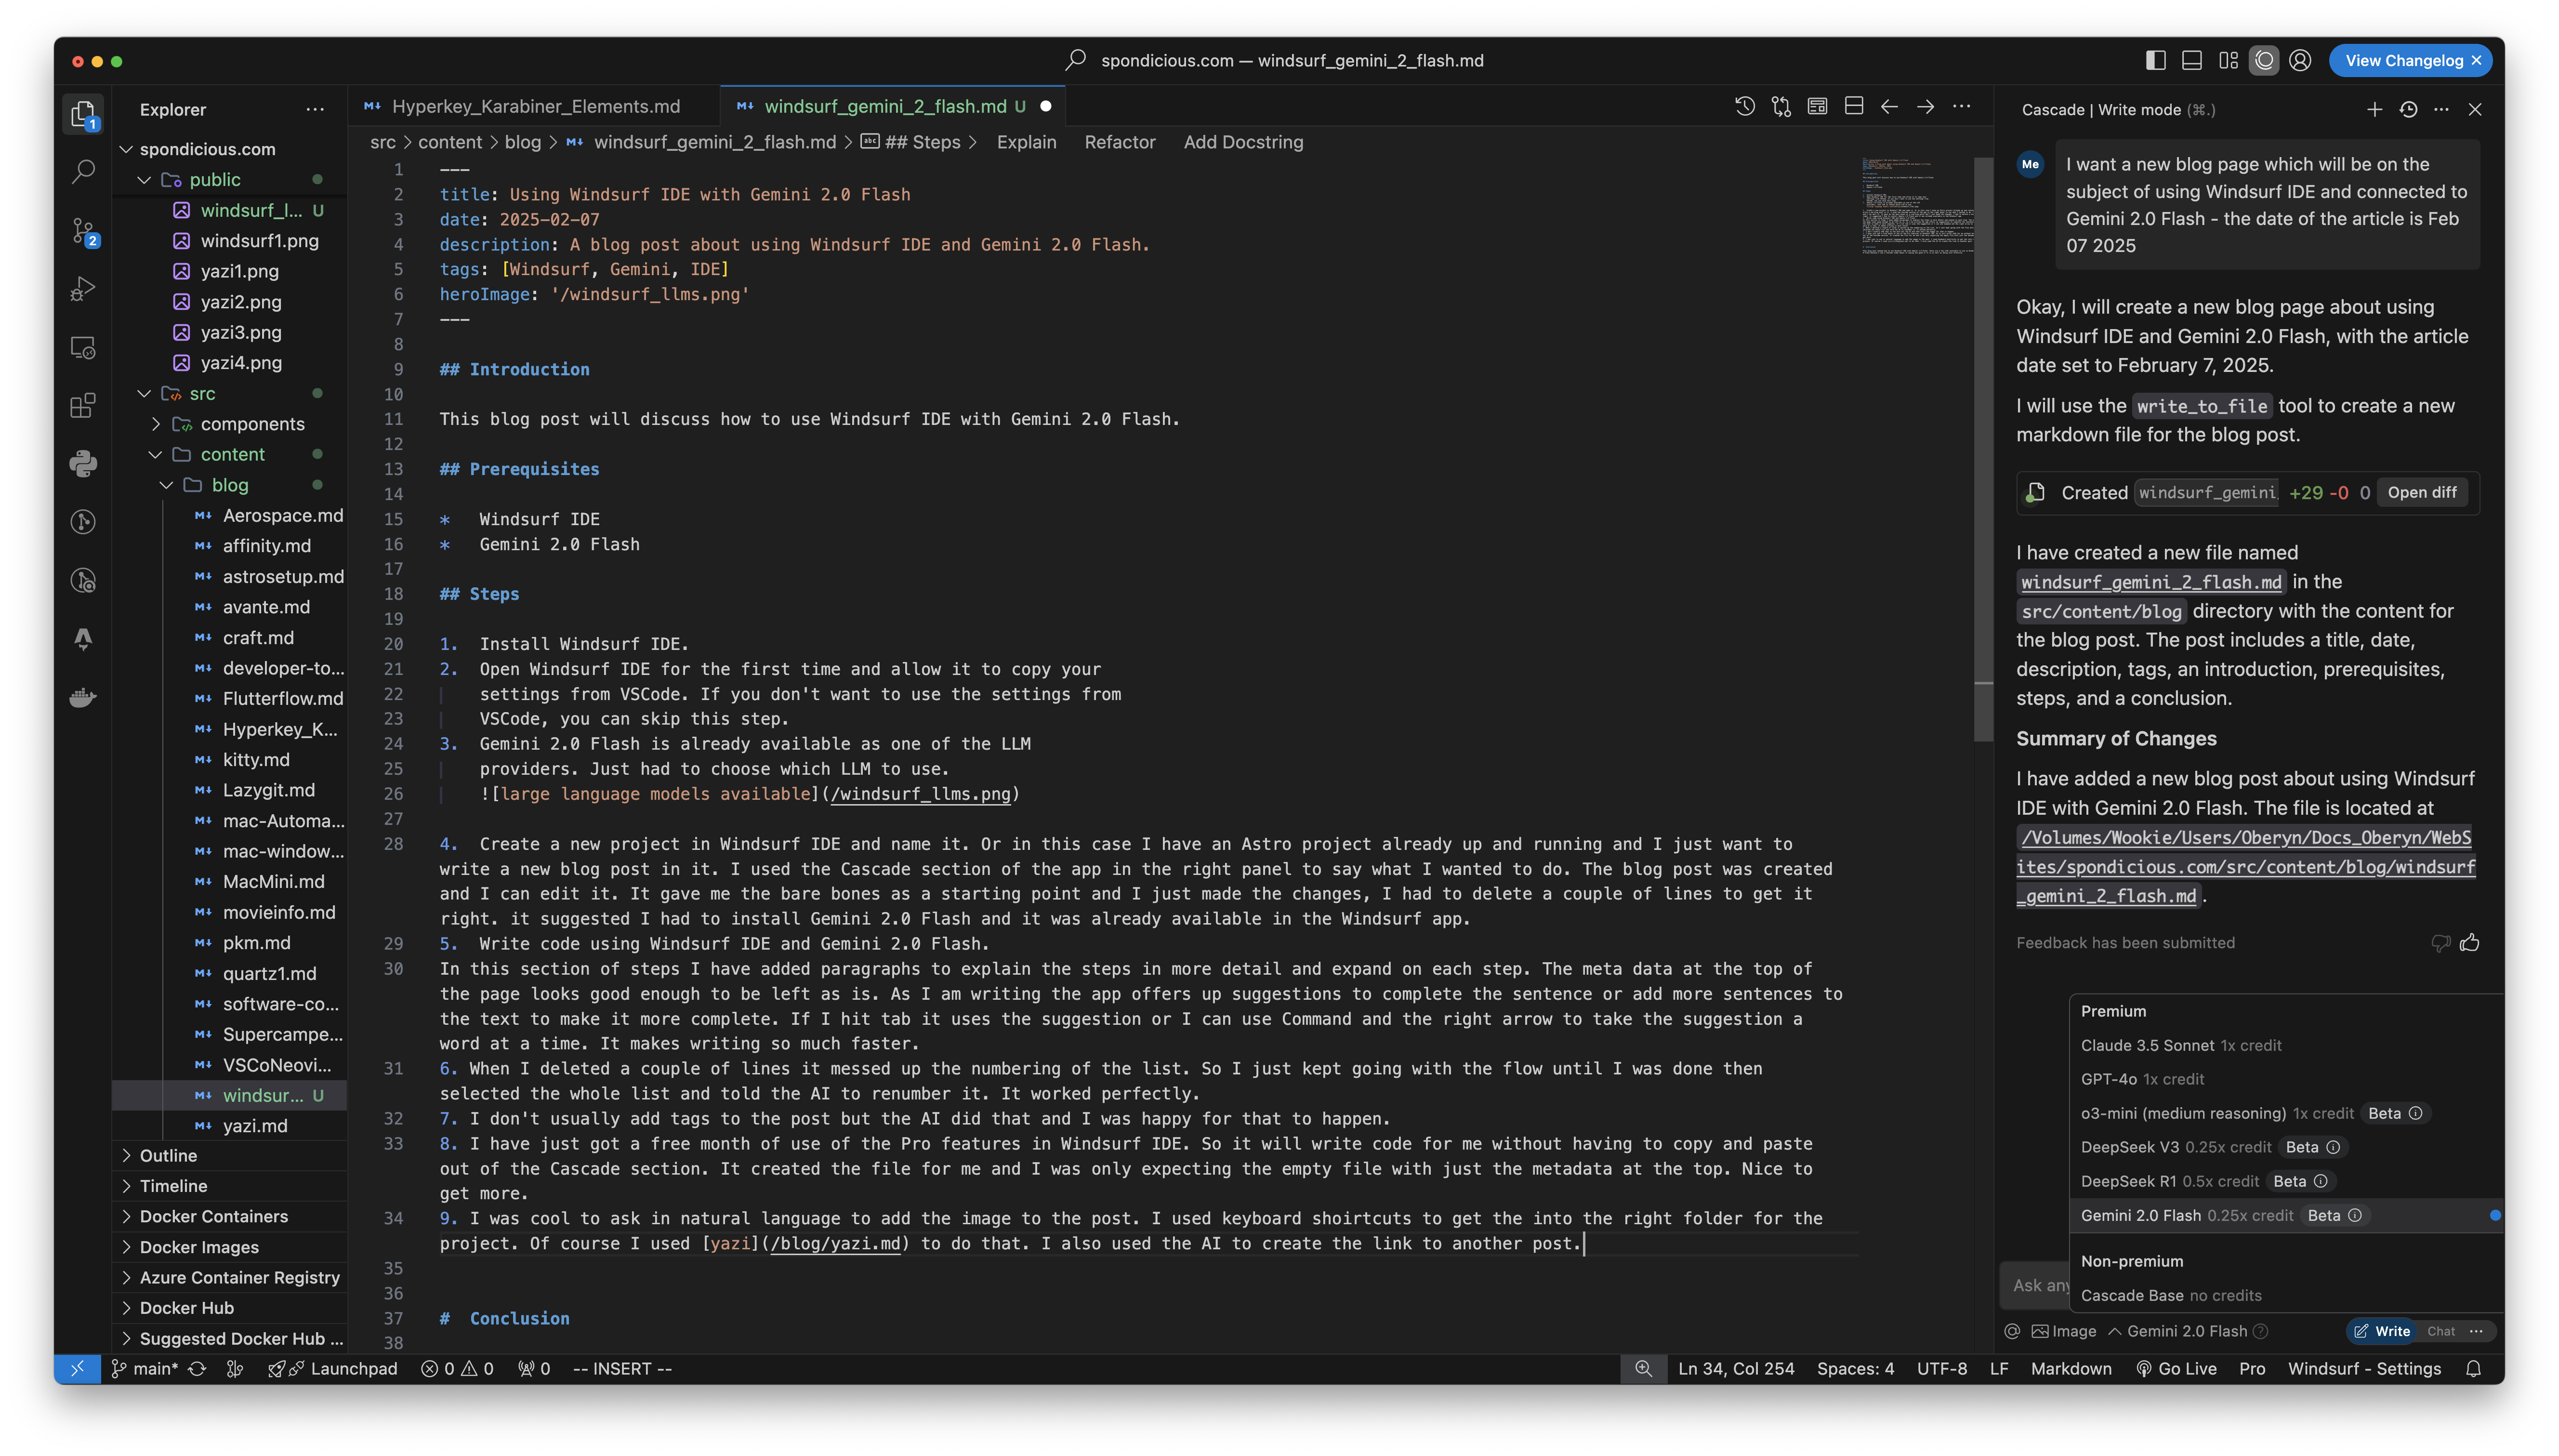Open notifications bell in status bar
Screen dimensions: 2559x1456
pyautogui.click(x=2473, y=1369)
